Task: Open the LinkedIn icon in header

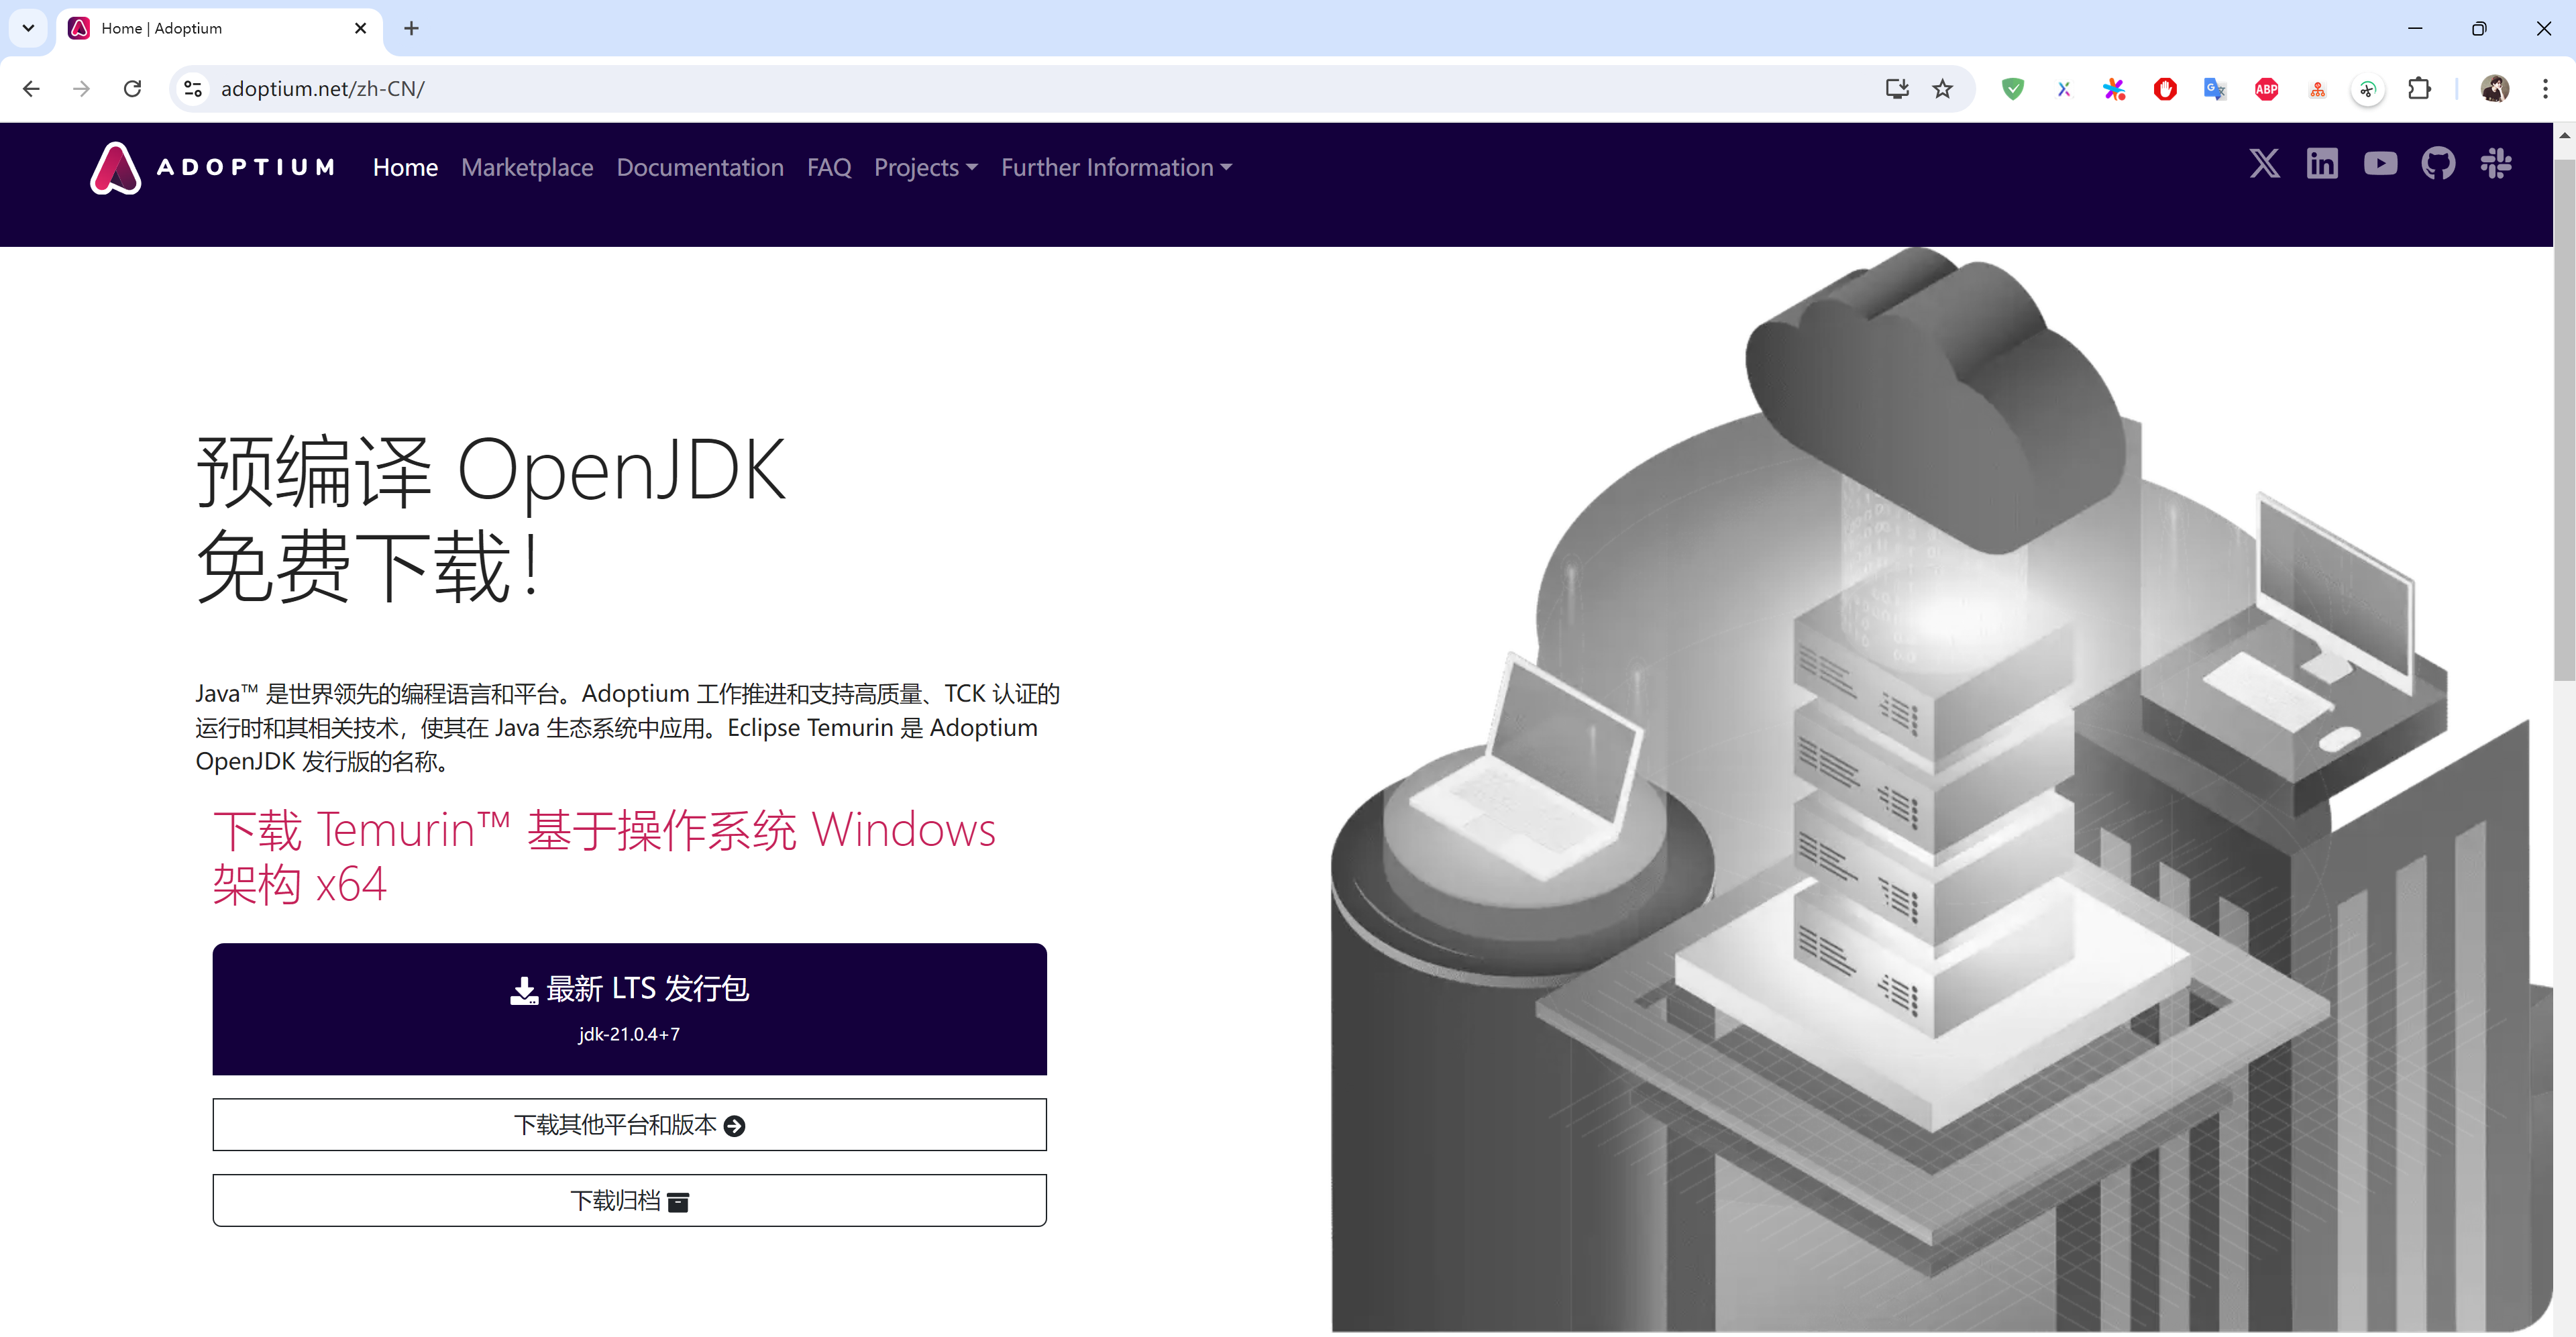Action: click(x=2322, y=163)
